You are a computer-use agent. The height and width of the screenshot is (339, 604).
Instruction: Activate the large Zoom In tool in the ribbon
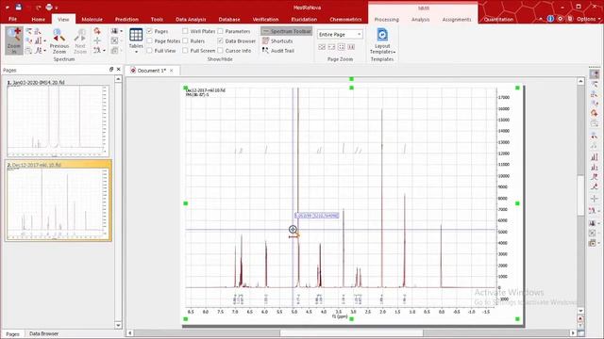(14, 40)
